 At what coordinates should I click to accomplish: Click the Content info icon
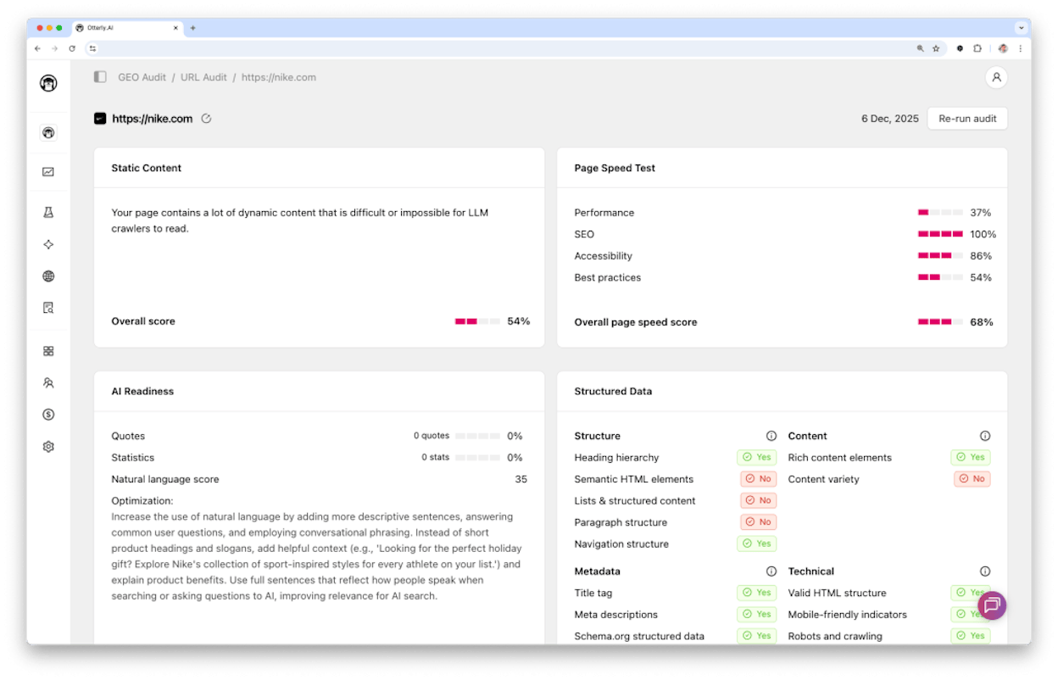pyautogui.click(x=985, y=436)
